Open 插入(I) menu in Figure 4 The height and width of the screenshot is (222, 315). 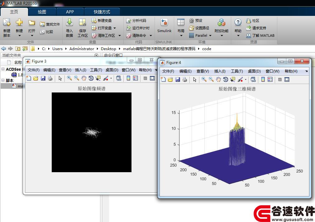(x=220, y=71)
